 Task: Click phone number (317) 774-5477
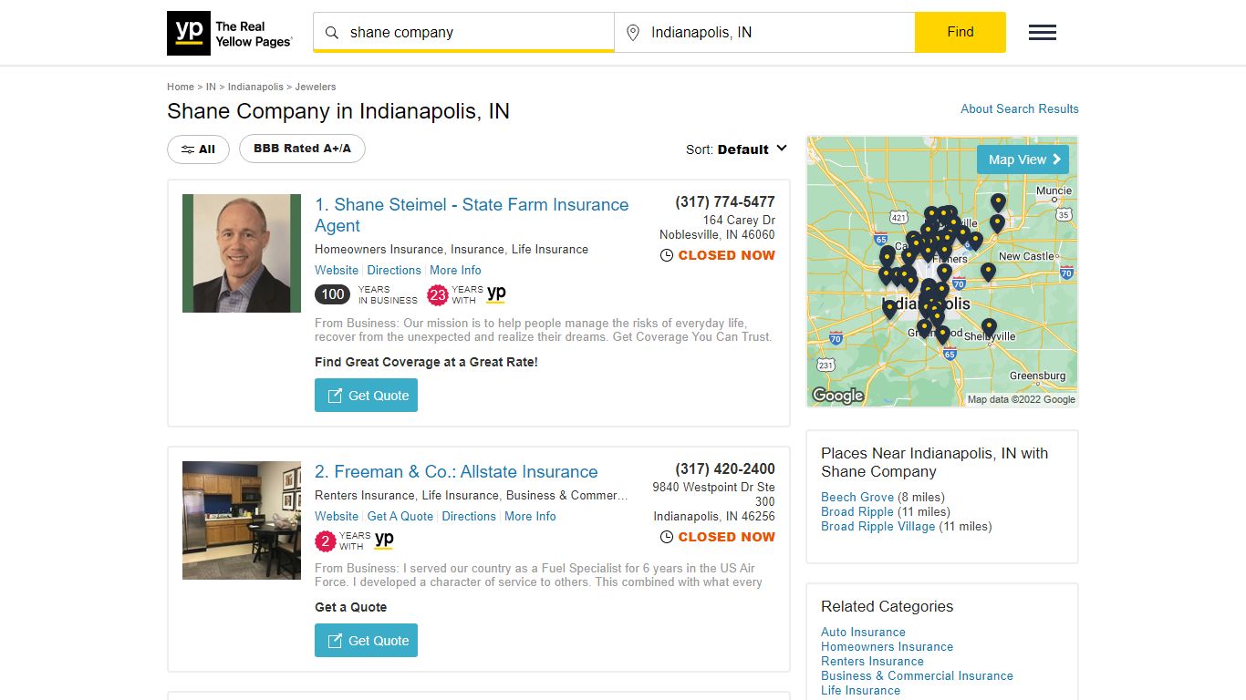coord(725,202)
